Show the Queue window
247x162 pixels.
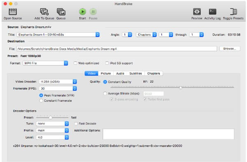point(61,12)
